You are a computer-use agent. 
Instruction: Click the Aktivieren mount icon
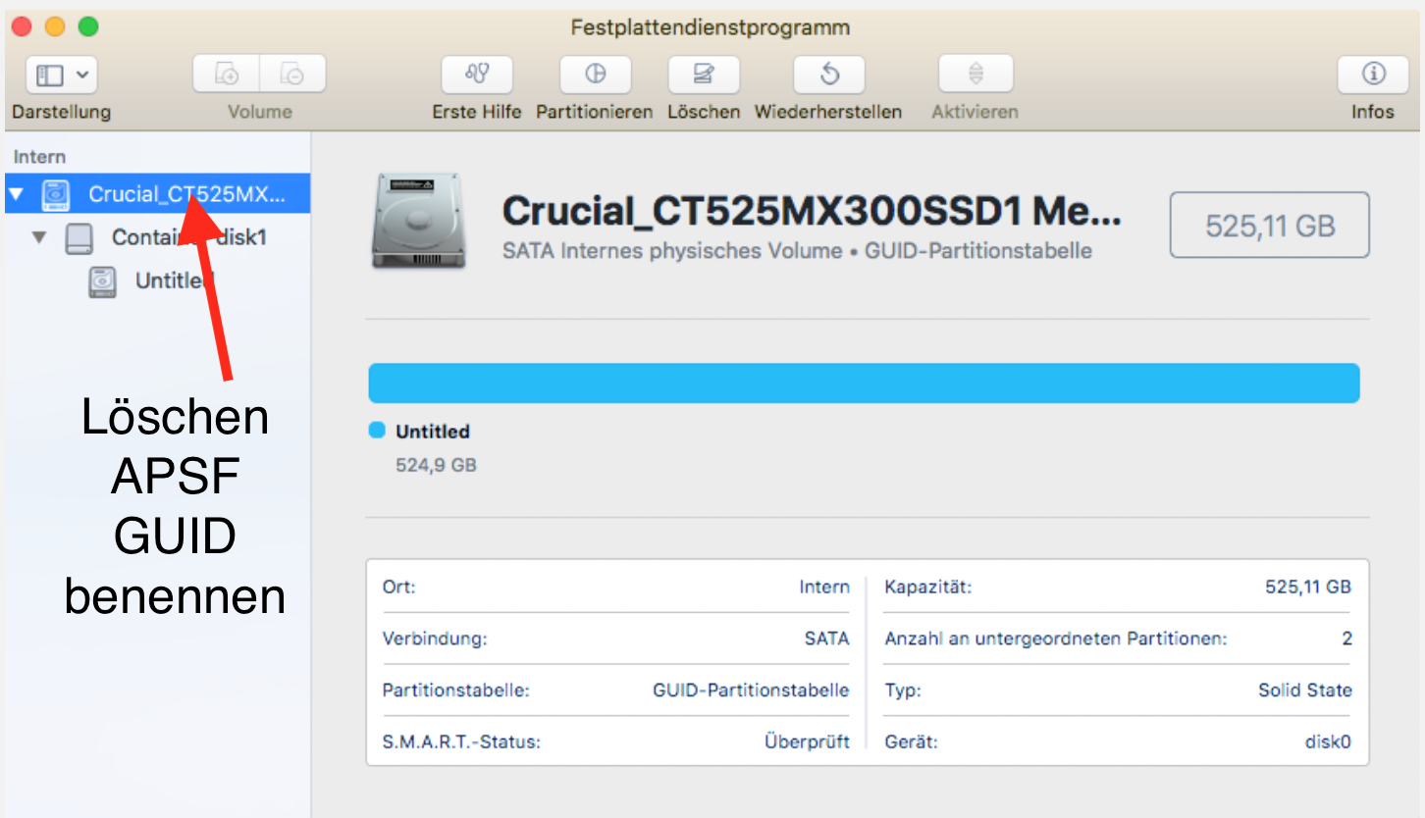(976, 75)
